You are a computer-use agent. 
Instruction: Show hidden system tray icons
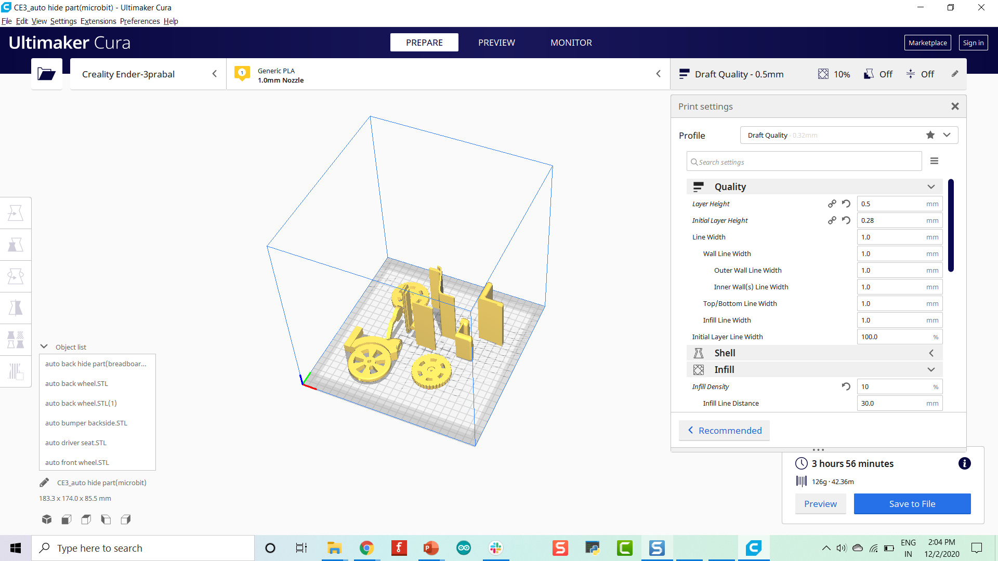(x=826, y=547)
